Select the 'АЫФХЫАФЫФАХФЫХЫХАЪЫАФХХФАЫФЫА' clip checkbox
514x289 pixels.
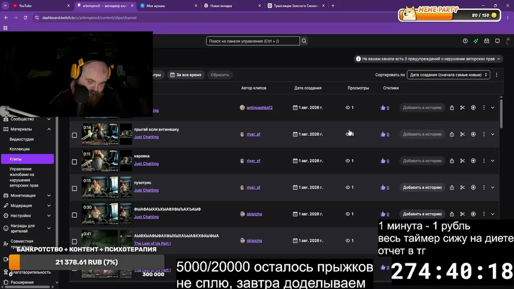click(x=74, y=242)
